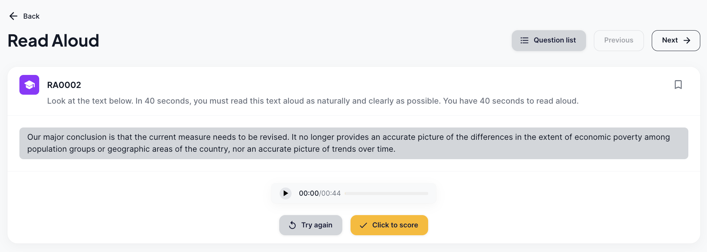The height and width of the screenshot is (252, 707).
Task: Submit recording with Click to score
Action: 389,225
